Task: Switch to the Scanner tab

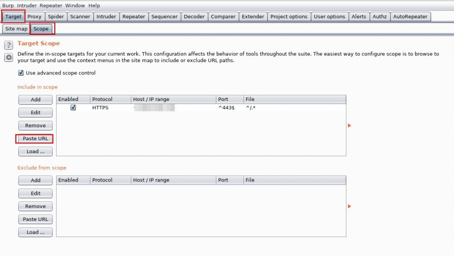Action: click(x=80, y=16)
